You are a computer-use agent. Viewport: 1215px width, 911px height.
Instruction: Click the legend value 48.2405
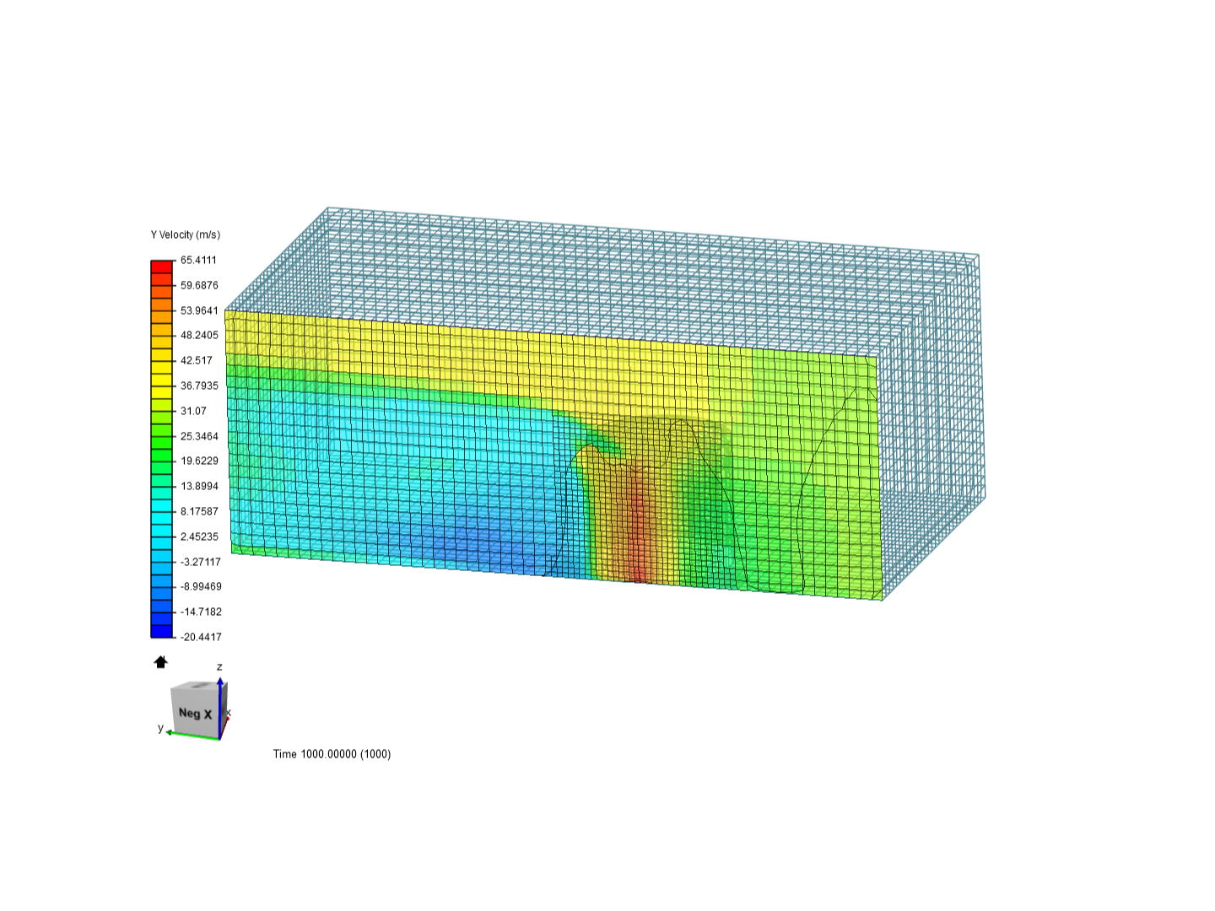click(x=199, y=335)
